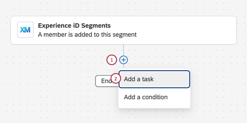Click the dotted canvas below the popup menu
The height and width of the screenshot is (123, 247).
coord(154,116)
